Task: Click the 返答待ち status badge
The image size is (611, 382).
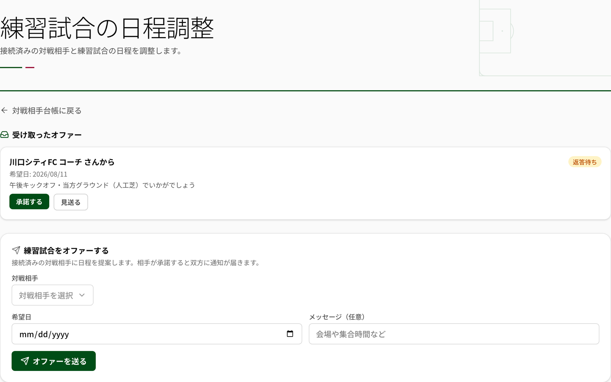Action: [585, 162]
